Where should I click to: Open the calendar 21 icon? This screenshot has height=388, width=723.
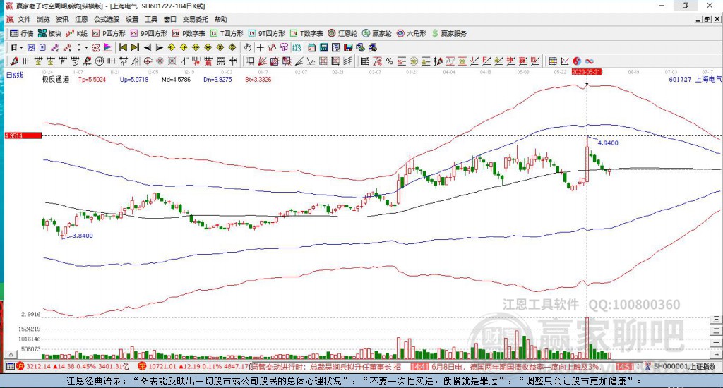click(x=311, y=47)
